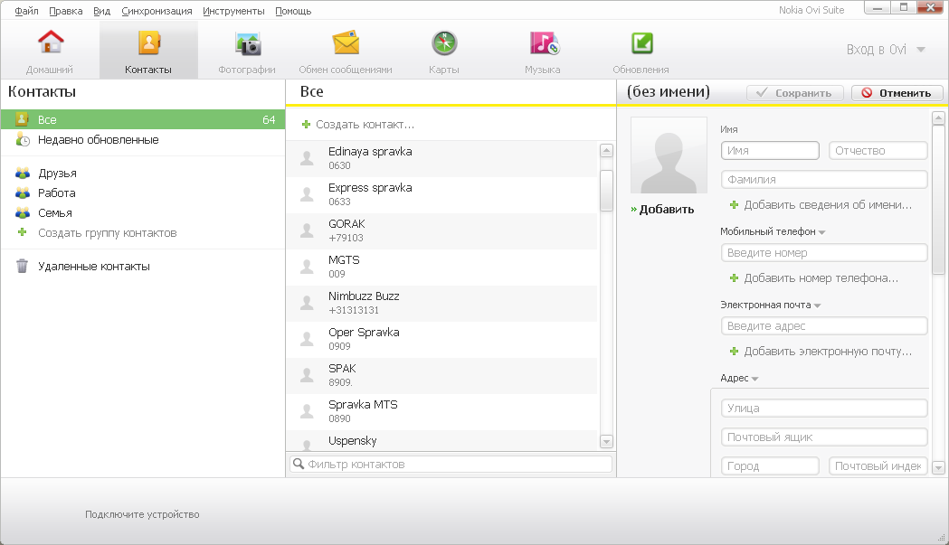Select the Nimbuzz Buzz contact

(364, 304)
